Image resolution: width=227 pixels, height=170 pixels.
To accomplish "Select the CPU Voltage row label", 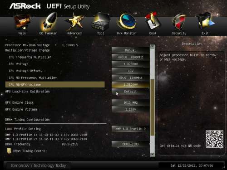I will tap(19, 64).
